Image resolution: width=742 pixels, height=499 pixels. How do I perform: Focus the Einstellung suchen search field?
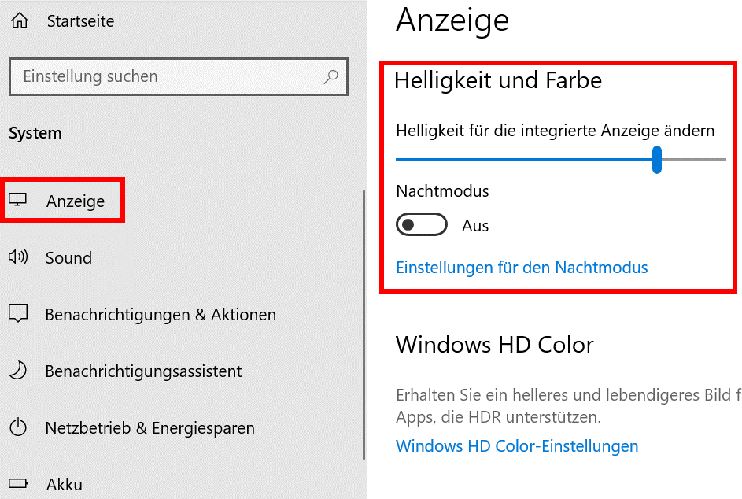click(179, 76)
